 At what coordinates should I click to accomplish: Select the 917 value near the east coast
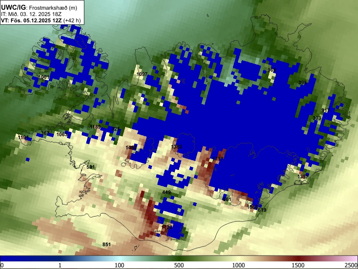[325, 110]
